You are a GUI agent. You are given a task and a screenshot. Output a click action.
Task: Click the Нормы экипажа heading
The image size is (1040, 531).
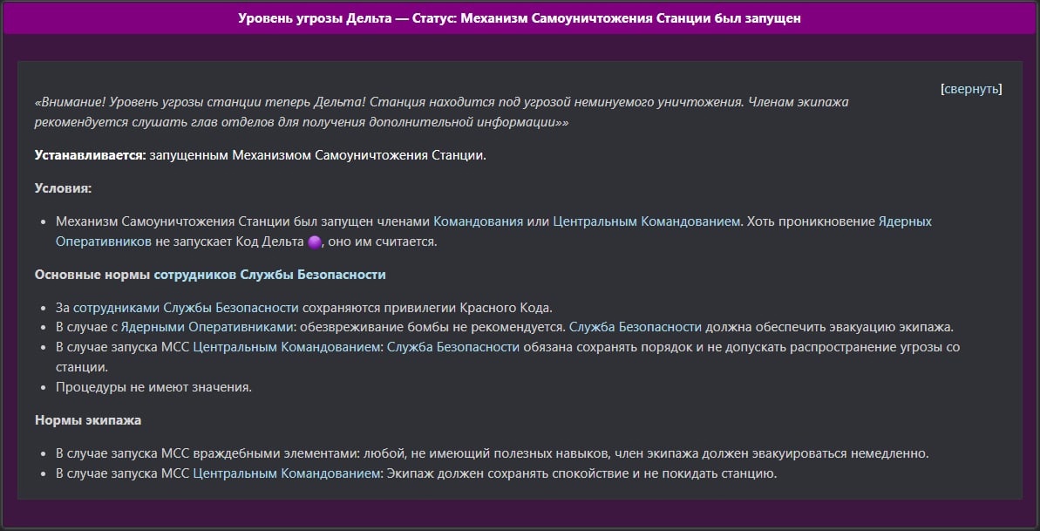pos(88,420)
